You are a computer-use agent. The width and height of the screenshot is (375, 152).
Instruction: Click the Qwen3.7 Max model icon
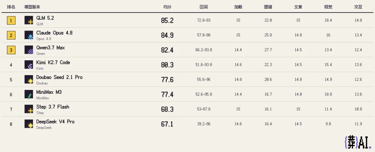pos(29,50)
